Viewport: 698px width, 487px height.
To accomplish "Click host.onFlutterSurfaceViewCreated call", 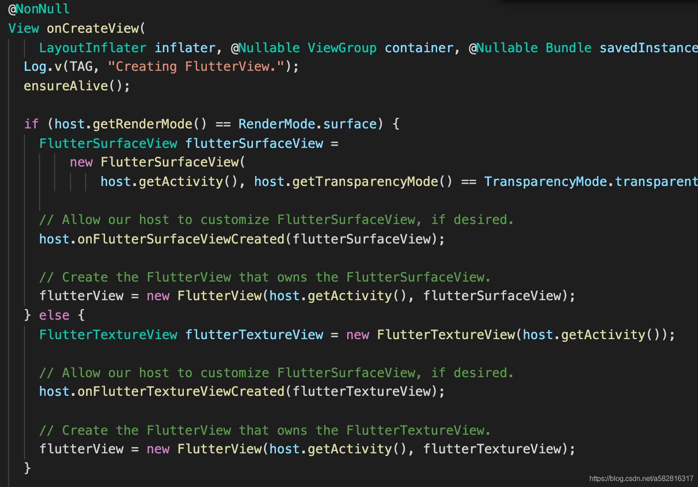I will [242, 239].
